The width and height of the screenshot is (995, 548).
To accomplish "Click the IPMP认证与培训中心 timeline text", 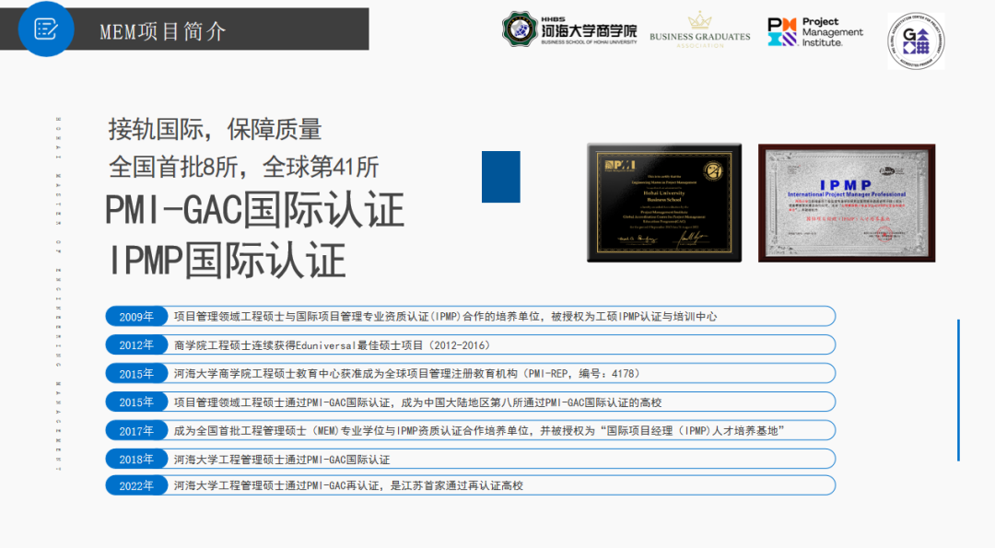I will (x=446, y=317).
